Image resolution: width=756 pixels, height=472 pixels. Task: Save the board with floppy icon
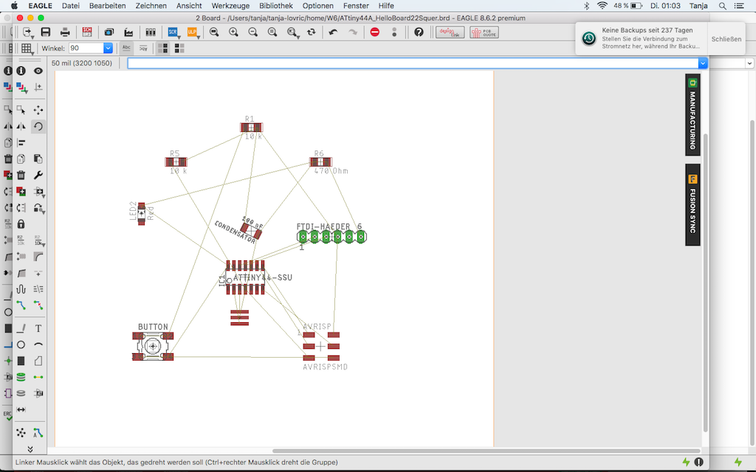(46, 32)
